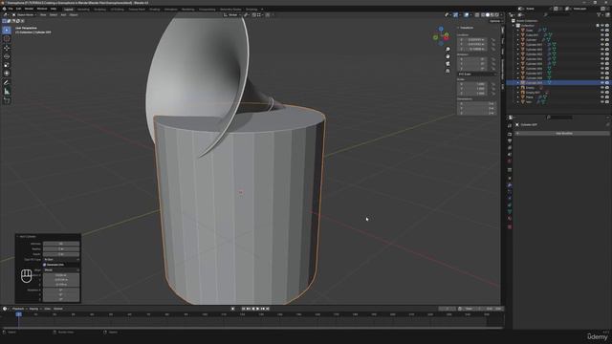Toggle proportional editing in header
The height and width of the screenshot is (344, 612).
(x=268, y=15)
